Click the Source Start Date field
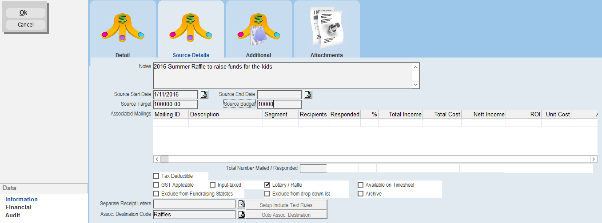This screenshot has height=223, width=602. click(175, 94)
